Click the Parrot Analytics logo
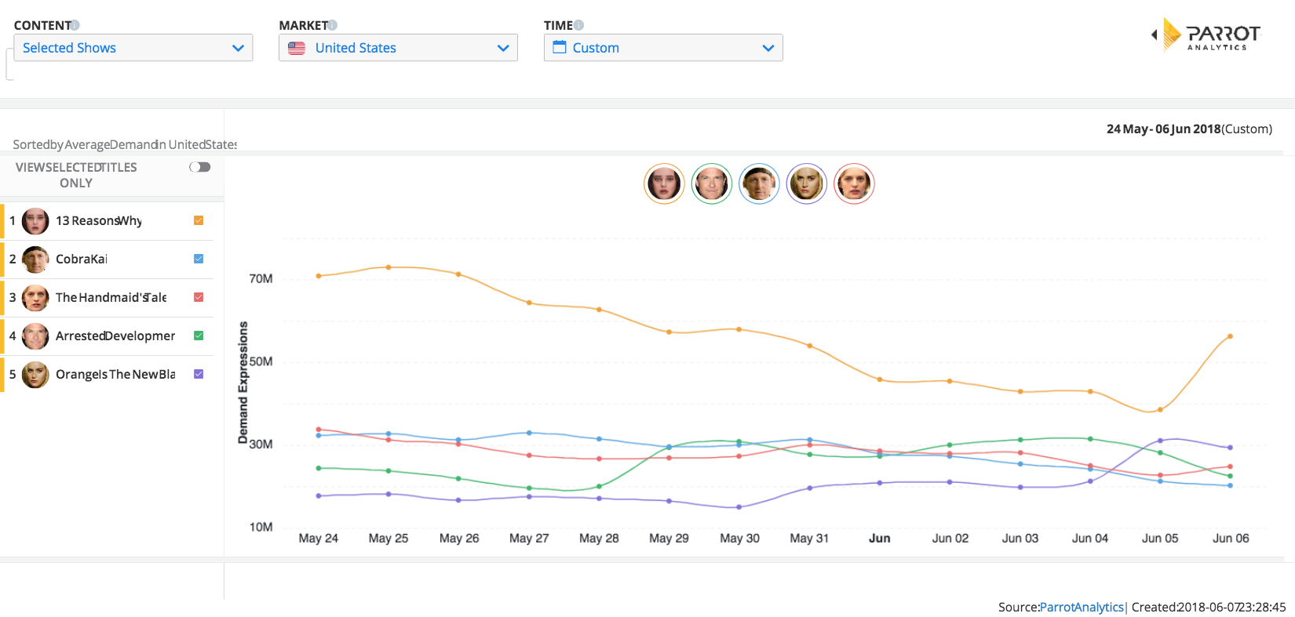The width and height of the screenshot is (1295, 617). click(x=1212, y=35)
